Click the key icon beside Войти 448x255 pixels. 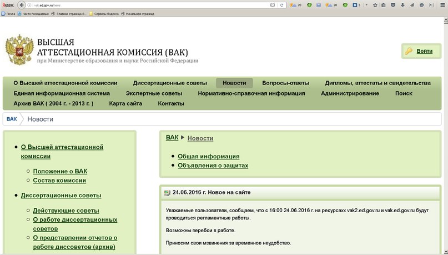[x=409, y=51]
